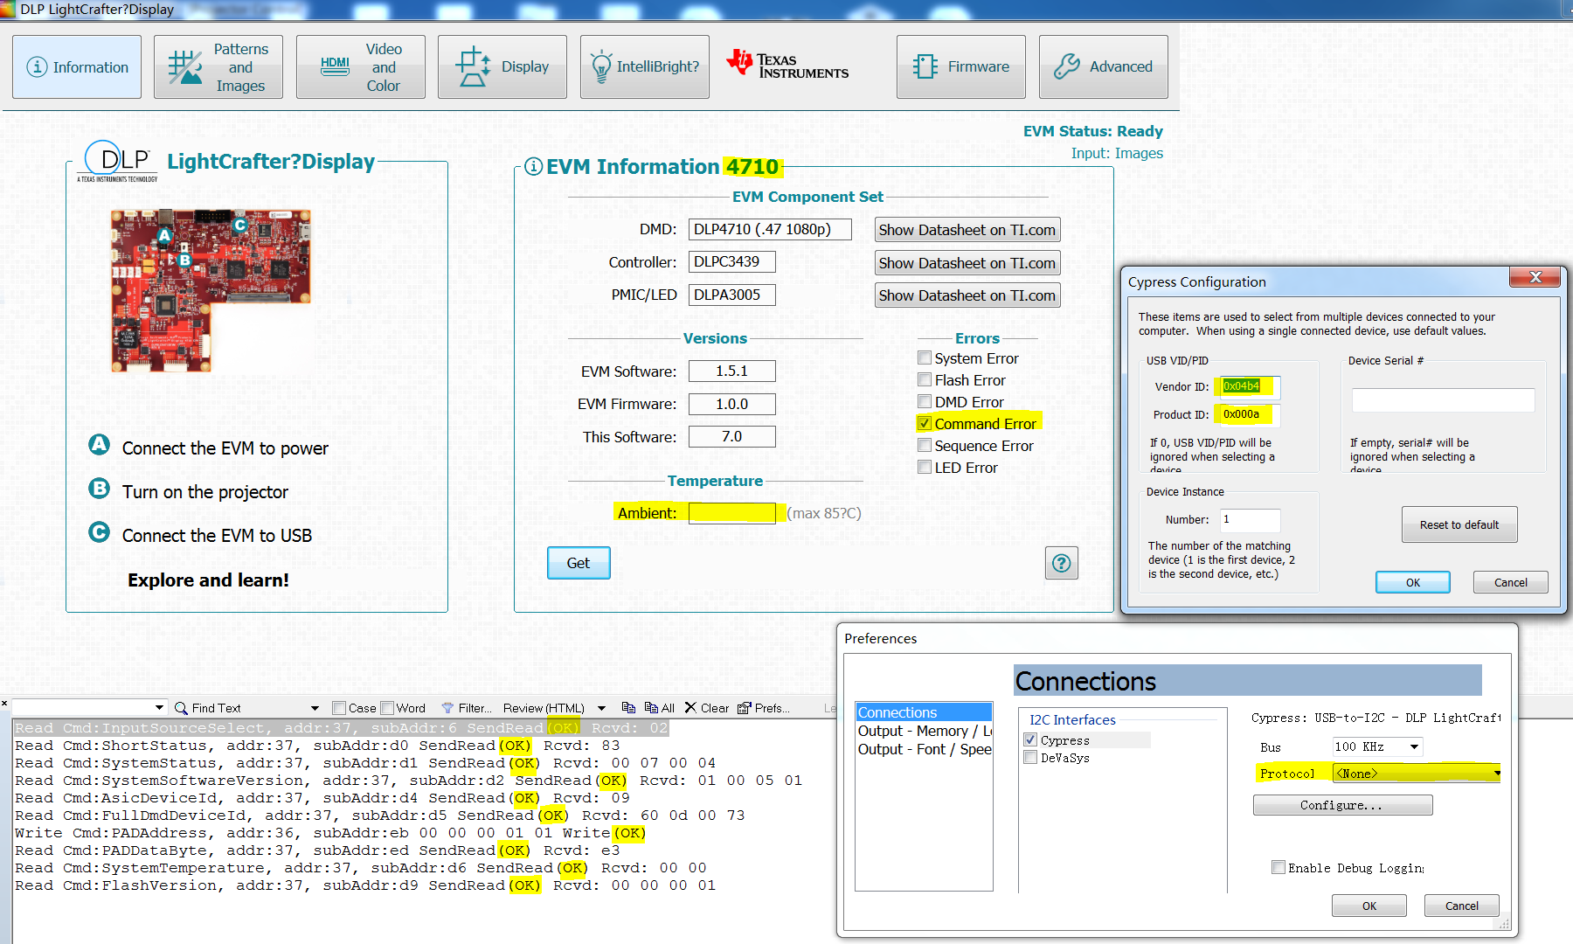The image size is (1573, 944).
Task: Toggle the System Error checkbox
Action: pos(925,357)
